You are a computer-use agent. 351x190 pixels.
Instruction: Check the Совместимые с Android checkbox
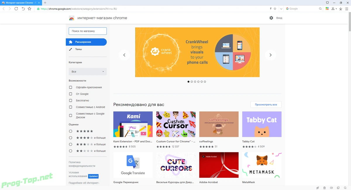pyautogui.click(x=70, y=107)
